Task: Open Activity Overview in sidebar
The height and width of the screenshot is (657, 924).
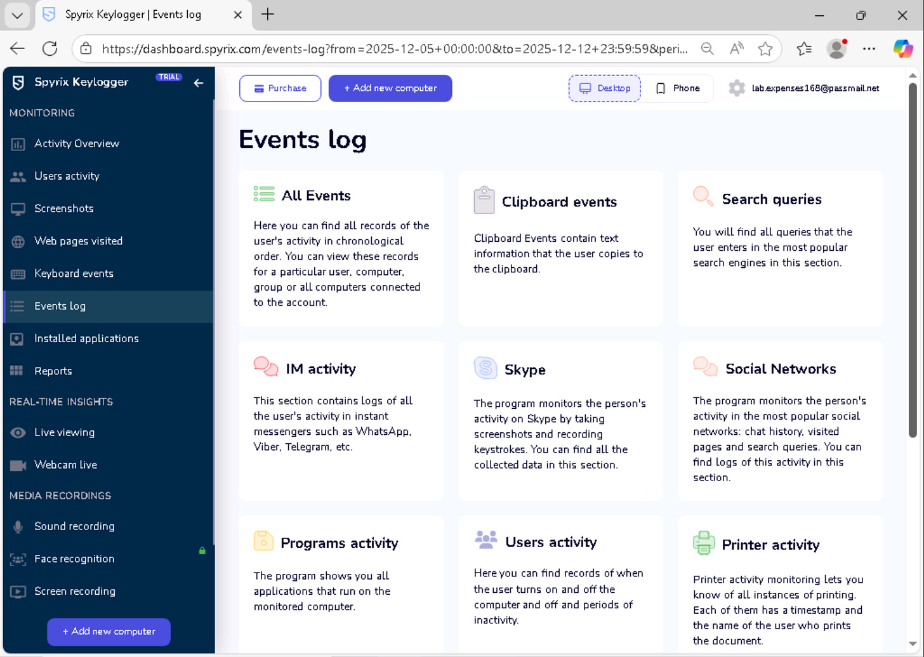Action: tap(77, 144)
